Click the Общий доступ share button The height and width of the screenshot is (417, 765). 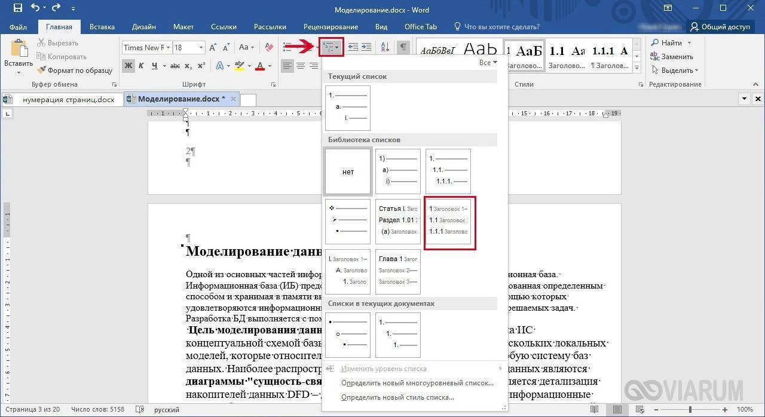[720, 27]
